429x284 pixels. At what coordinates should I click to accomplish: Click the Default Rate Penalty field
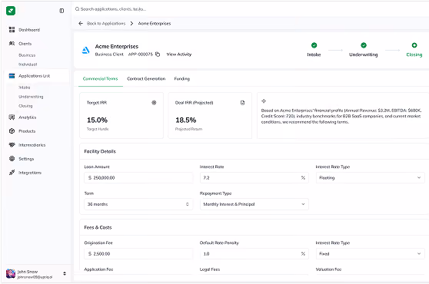coord(254,254)
